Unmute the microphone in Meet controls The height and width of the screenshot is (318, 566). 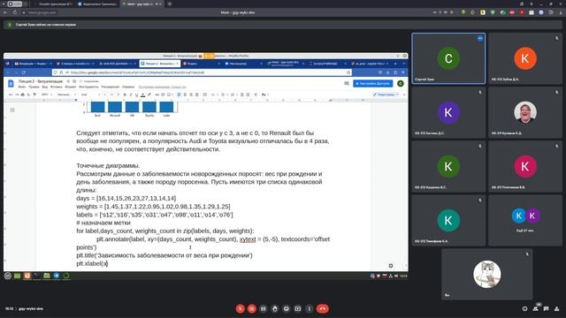(240, 308)
